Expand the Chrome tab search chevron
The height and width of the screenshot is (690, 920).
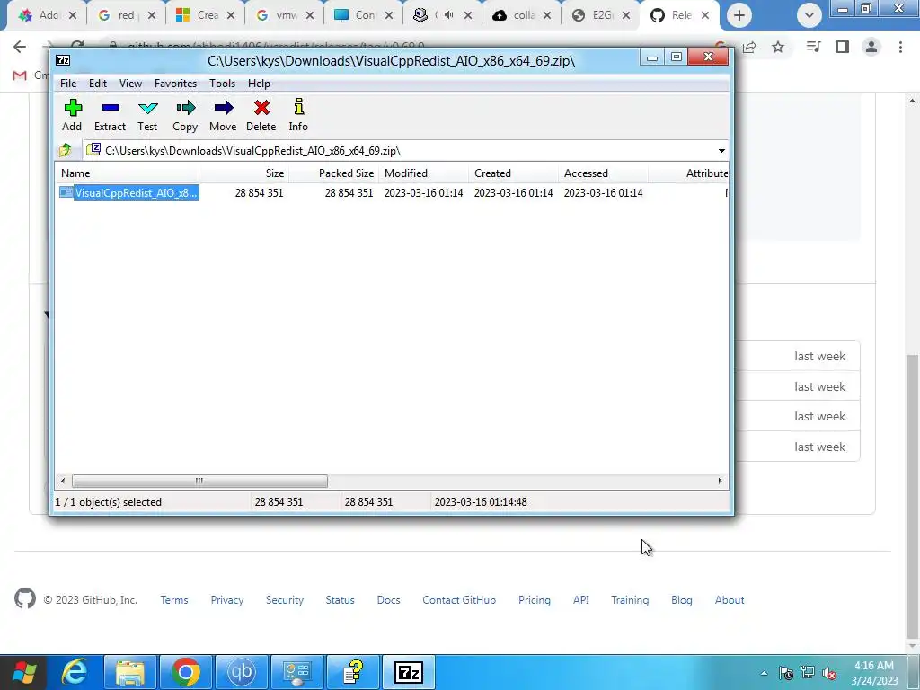(x=809, y=15)
